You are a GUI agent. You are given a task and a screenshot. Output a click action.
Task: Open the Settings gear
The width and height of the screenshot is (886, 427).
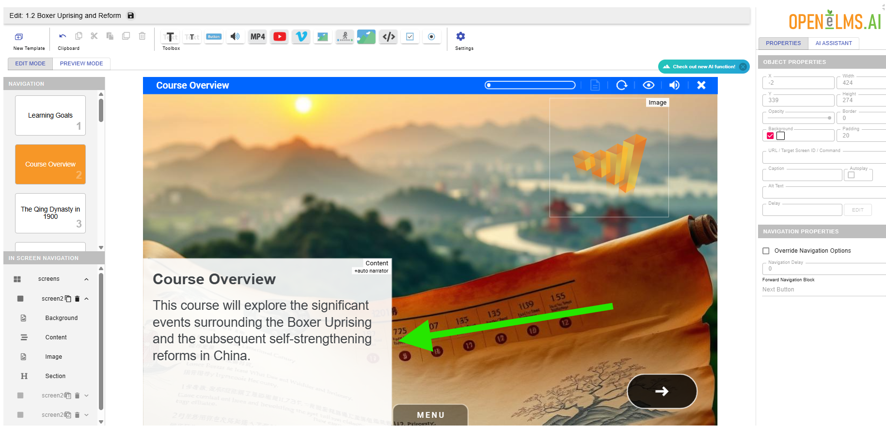[461, 36]
